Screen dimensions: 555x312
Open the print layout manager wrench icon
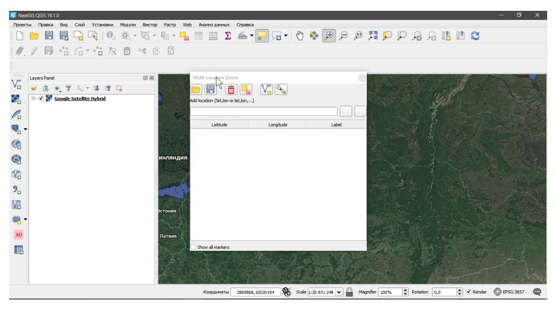pyautogui.click(x=92, y=36)
